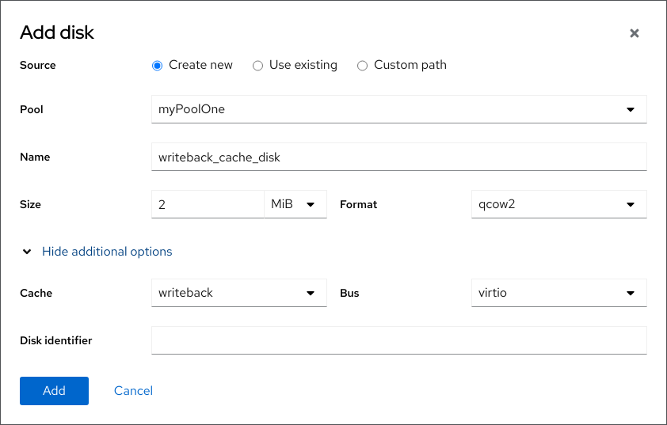Open the myPoolOne pool dropdown

(388, 110)
